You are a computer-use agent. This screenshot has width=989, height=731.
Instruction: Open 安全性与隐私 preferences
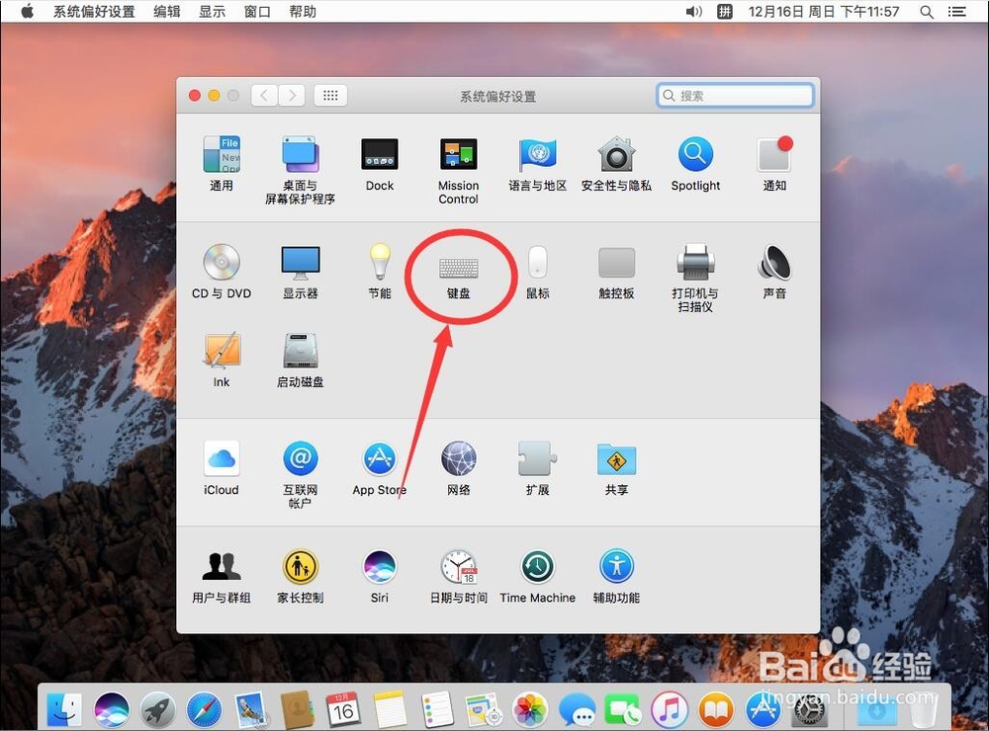click(616, 163)
